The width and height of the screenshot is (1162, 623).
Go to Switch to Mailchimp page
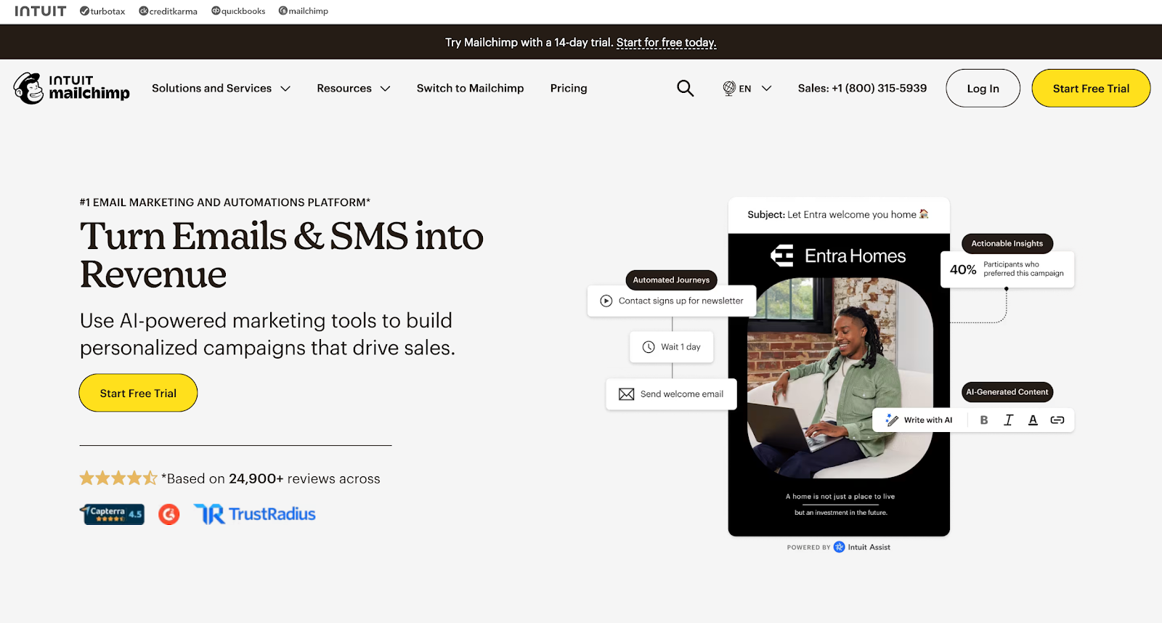470,88
